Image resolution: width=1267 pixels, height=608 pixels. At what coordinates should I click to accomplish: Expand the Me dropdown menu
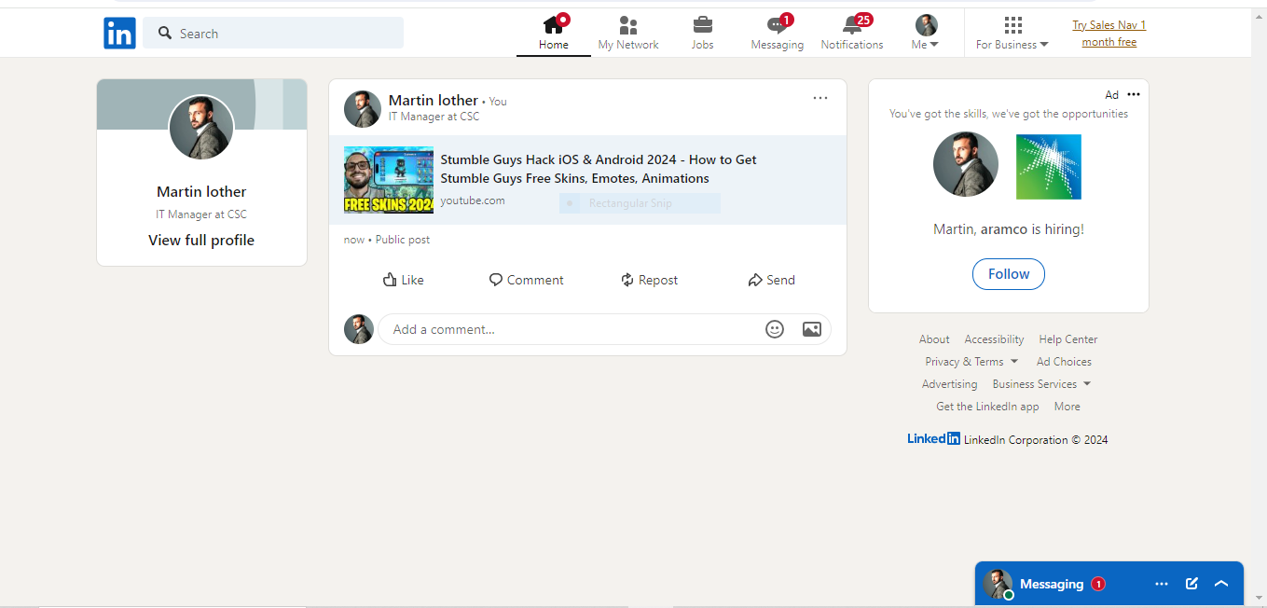pyautogui.click(x=926, y=34)
